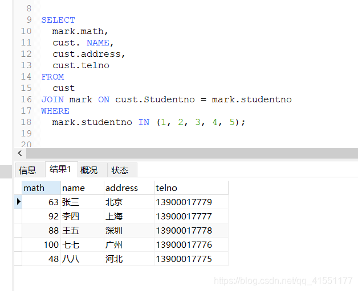Select address cell 北京
Screen dimensions: 358x291
tap(129, 202)
